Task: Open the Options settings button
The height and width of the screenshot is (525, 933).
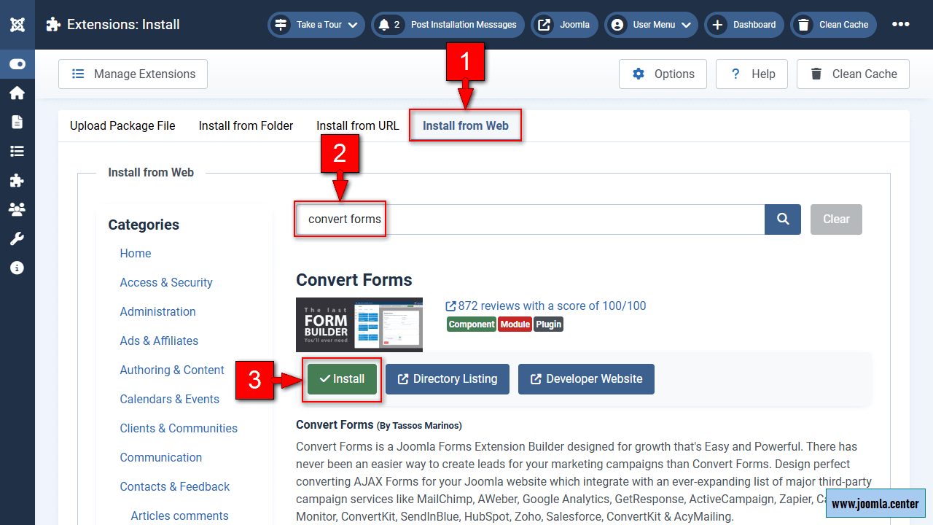Action: 663,74
